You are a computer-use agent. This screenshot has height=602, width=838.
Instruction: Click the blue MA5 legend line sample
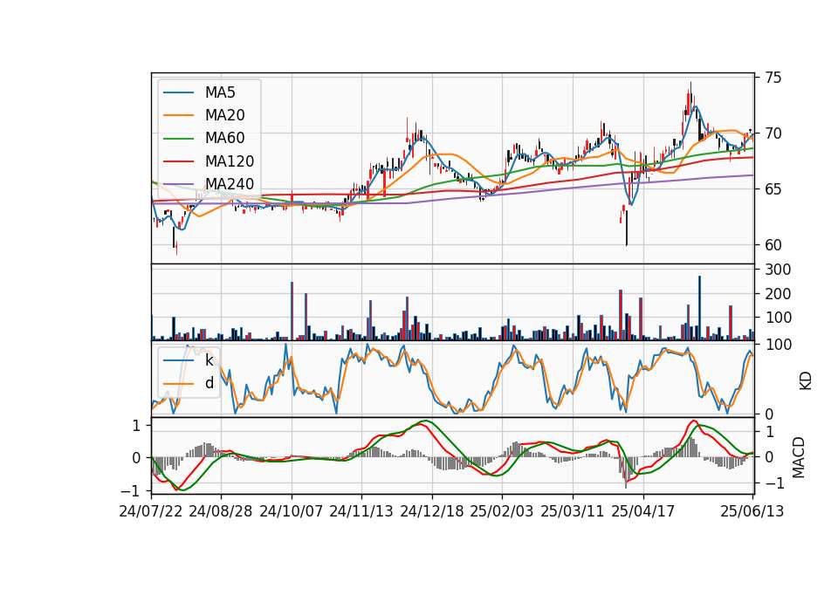tap(178, 92)
